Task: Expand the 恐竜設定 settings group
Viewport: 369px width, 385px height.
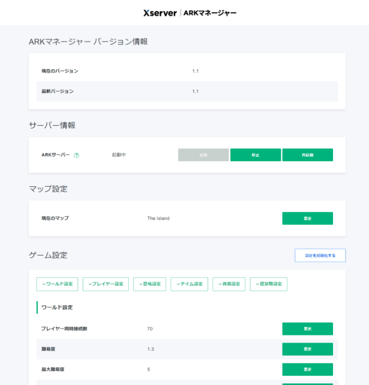Action: click(x=149, y=284)
